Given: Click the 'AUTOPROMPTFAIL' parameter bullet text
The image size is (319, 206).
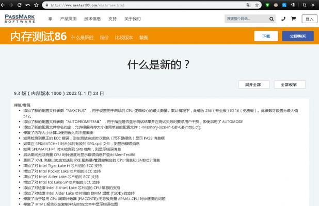Looking at the screenshot, I should pos(133,122).
